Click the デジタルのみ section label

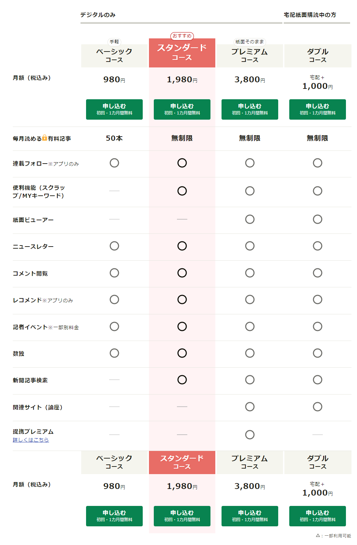click(x=98, y=15)
